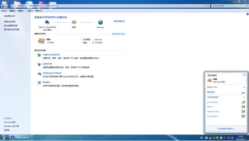Click the computer icon above WIN7U-20130819D
The height and width of the screenshot is (141, 249).
point(47,22)
